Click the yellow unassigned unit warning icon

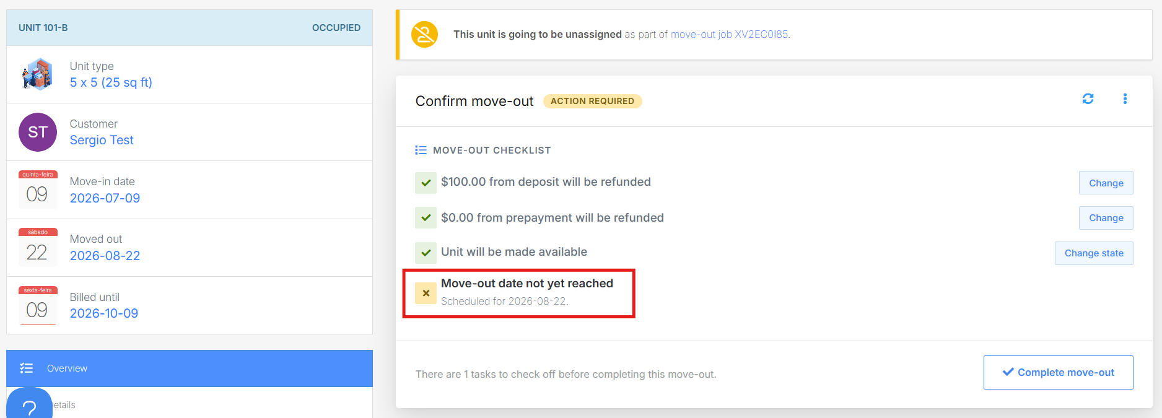pyautogui.click(x=424, y=34)
